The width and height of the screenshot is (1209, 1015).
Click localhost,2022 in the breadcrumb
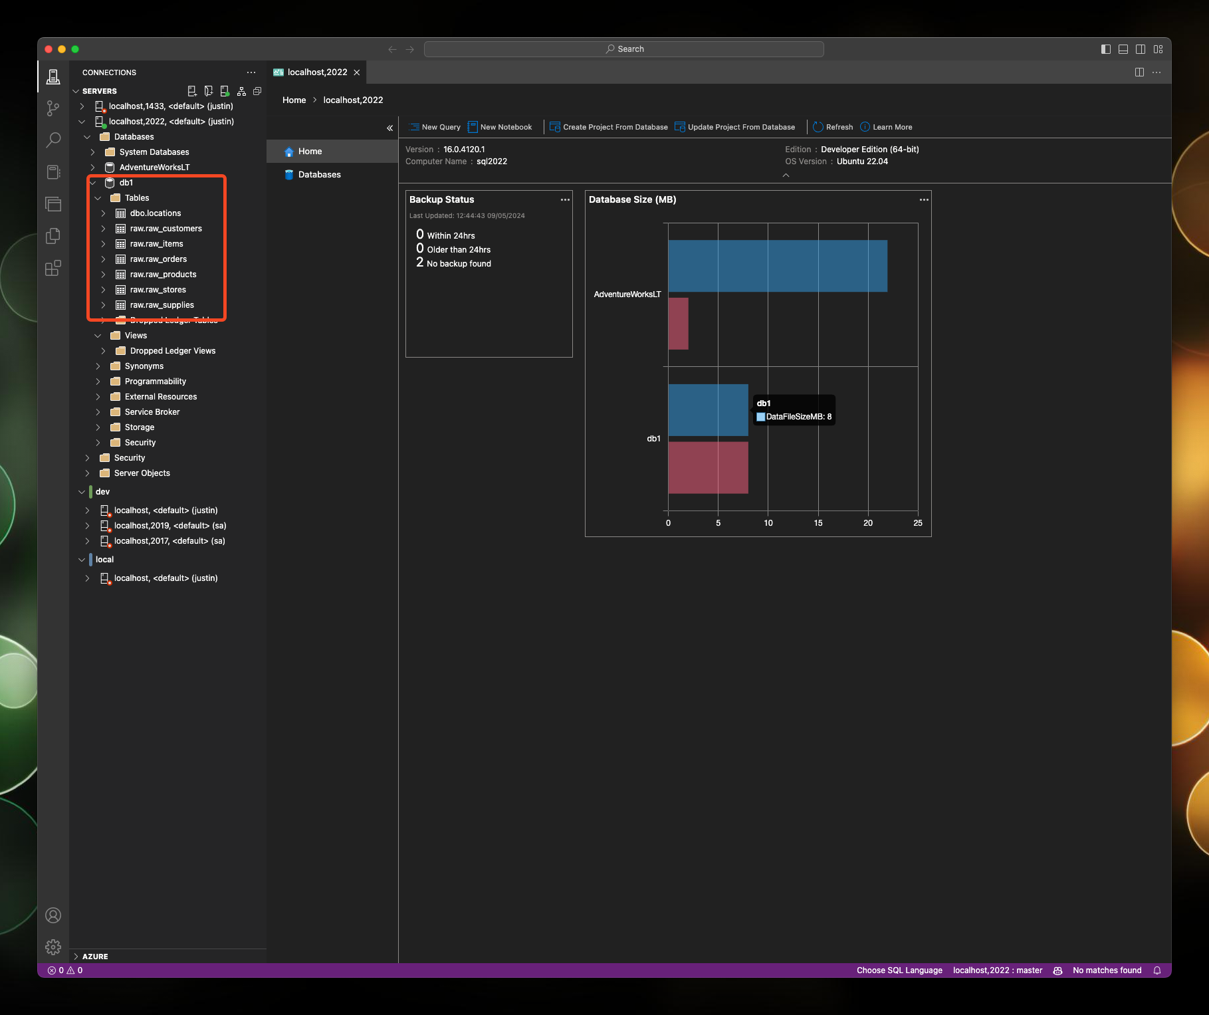(353, 100)
